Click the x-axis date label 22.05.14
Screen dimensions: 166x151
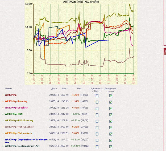coord(134,80)
